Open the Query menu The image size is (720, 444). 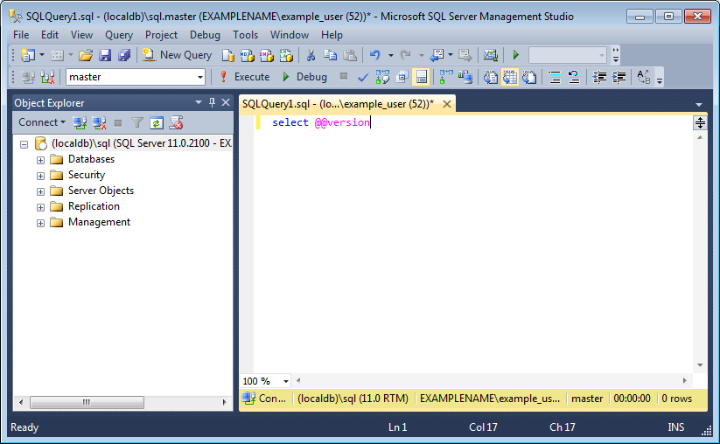119,35
